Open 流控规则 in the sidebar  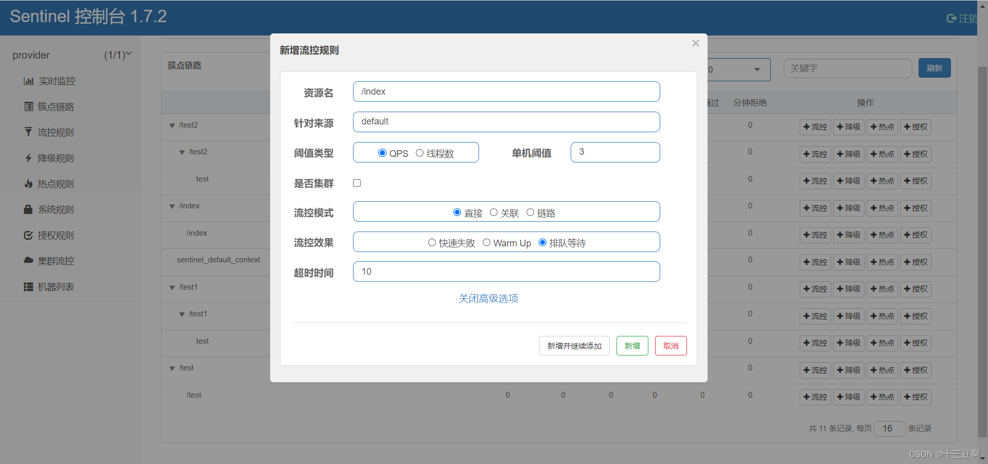(56, 132)
